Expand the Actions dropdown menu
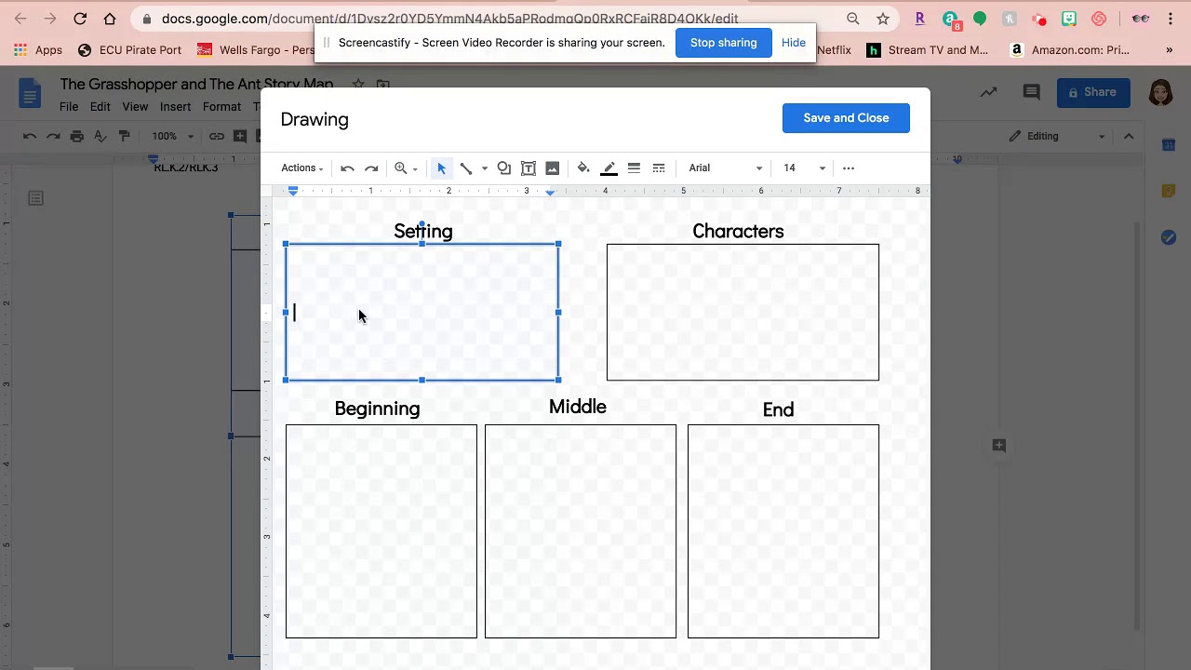Image resolution: width=1191 pixels, height=670 pixels. pos(302,168)
